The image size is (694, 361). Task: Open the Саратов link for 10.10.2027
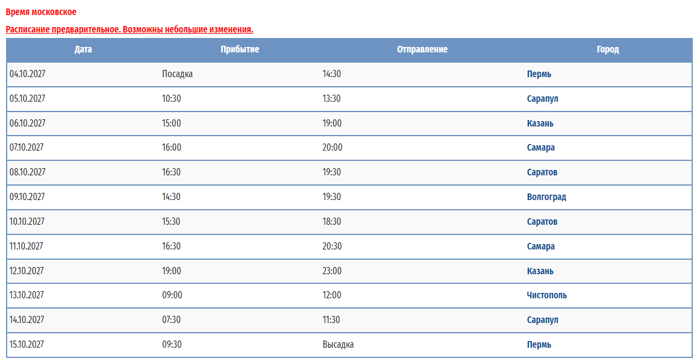(x=542, y=222)
